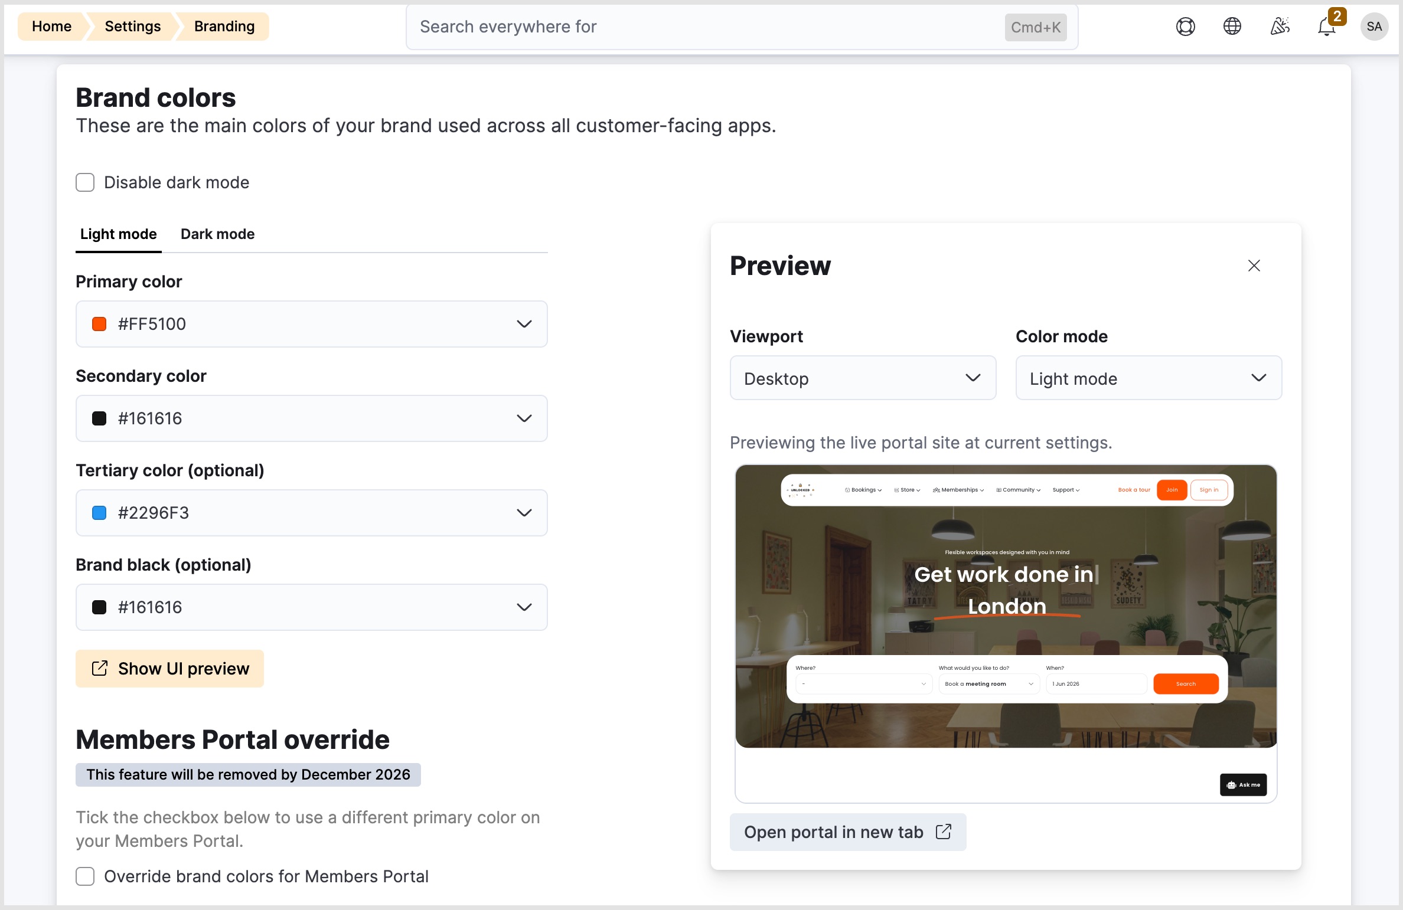Expand the Tertiary color dropdown arrow
Image resolution: width=1403 pixels, height=910 pixels.
point(524,513)
